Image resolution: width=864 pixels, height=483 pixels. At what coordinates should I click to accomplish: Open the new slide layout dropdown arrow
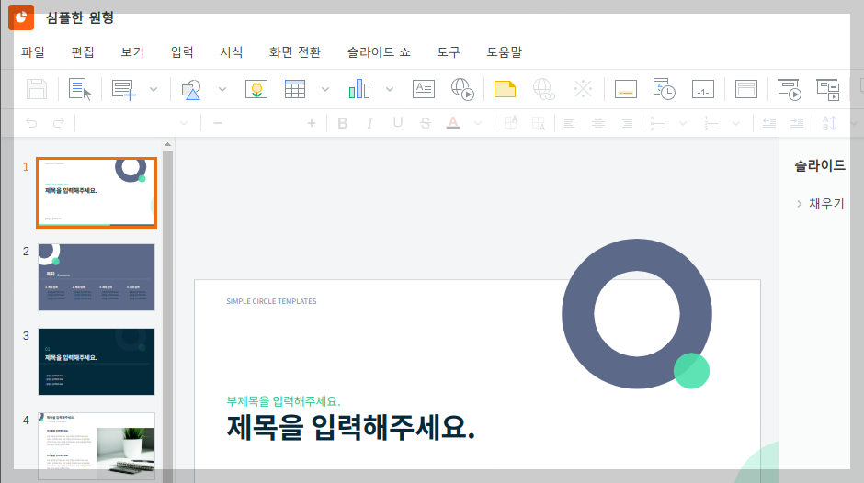click(153, 89)
